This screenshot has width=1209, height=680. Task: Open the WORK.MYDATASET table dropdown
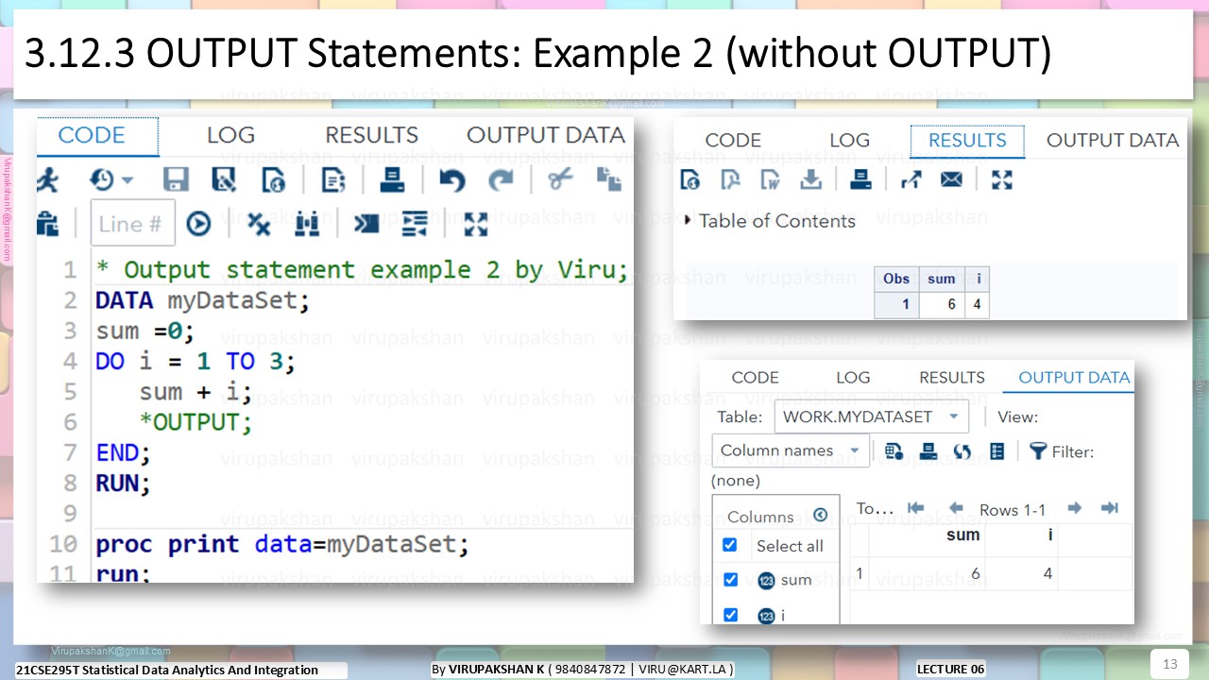871,416
